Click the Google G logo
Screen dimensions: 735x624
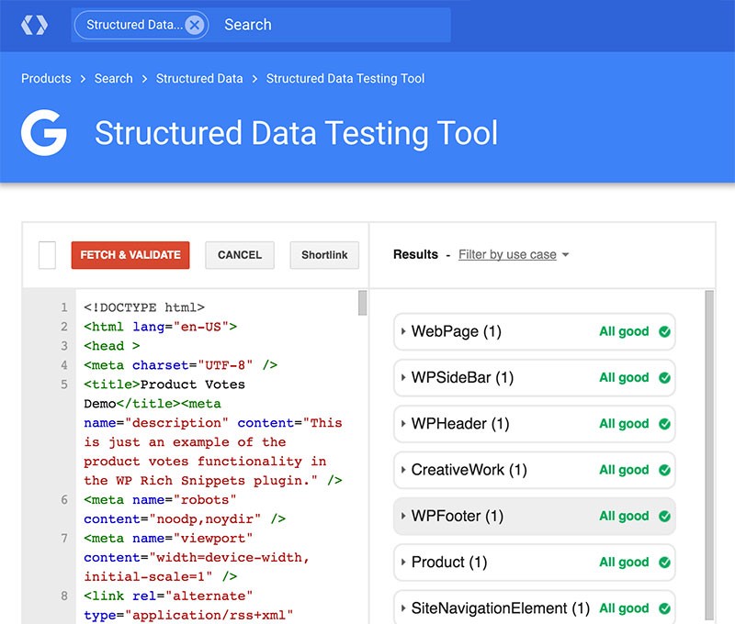click(44, 134)
